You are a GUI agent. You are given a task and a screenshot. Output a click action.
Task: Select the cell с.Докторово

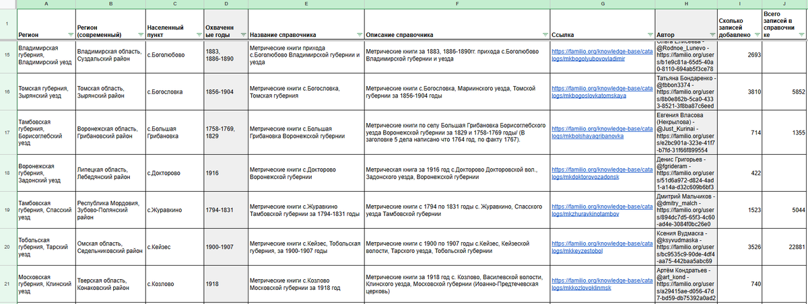click(174, 173)
